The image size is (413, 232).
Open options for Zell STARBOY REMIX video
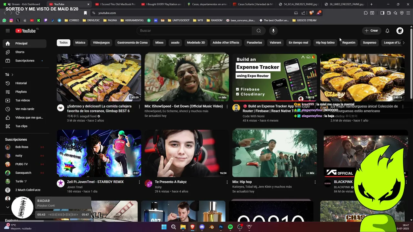tap(139, 182)
